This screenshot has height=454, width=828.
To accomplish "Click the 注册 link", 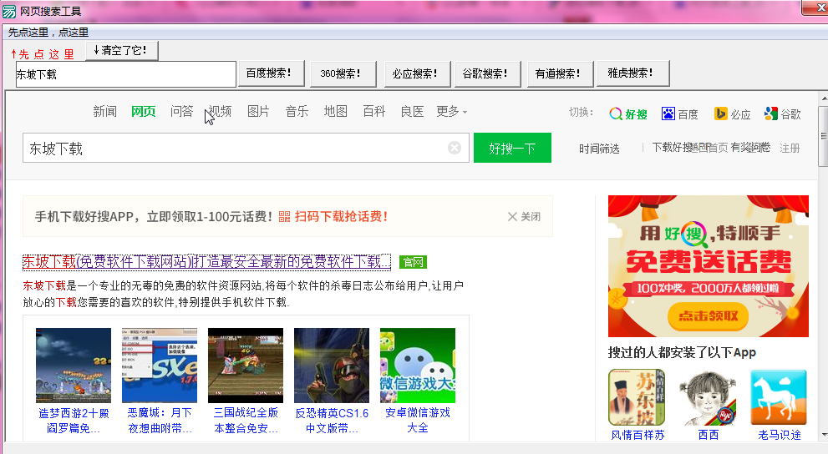I will point(790,149).
